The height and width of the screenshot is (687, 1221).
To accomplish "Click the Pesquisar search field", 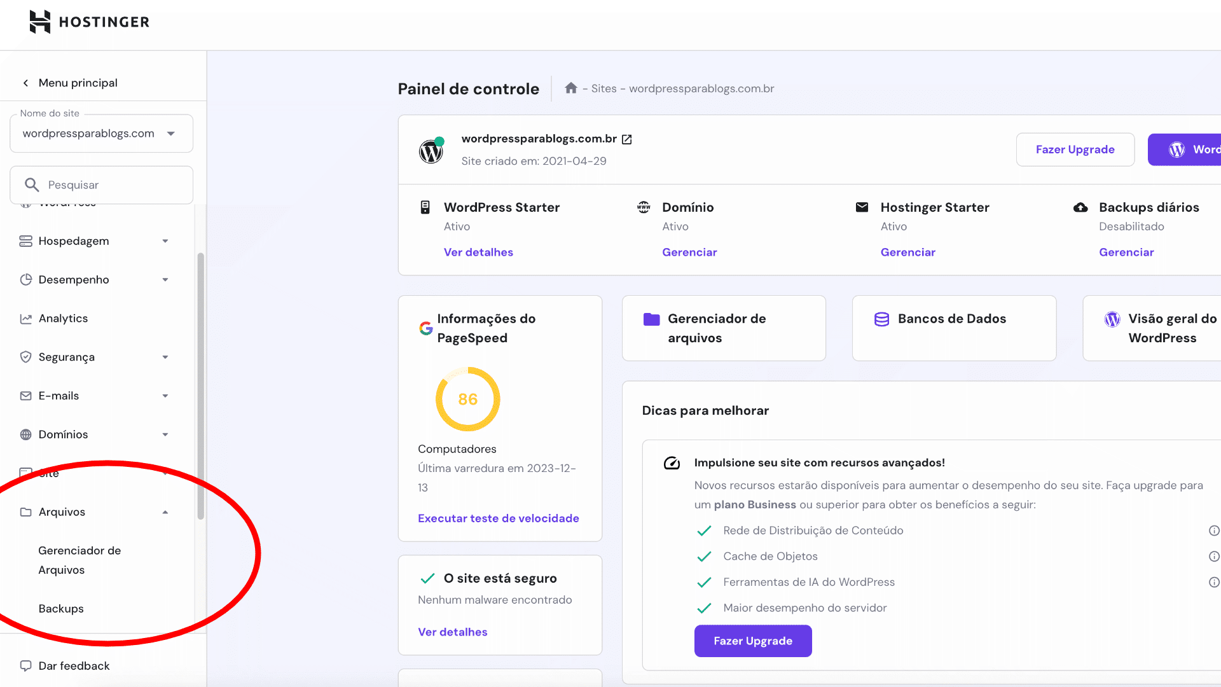I will click(102, 185).
